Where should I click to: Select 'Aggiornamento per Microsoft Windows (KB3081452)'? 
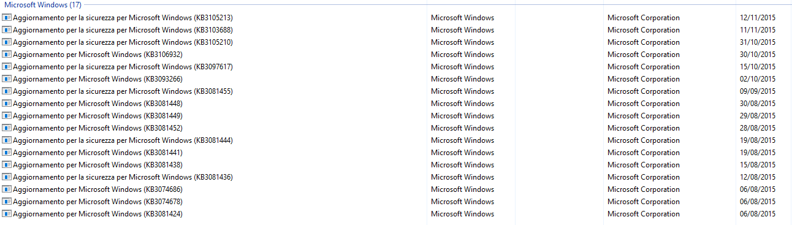pyautogui.click(x=97, y=128)
